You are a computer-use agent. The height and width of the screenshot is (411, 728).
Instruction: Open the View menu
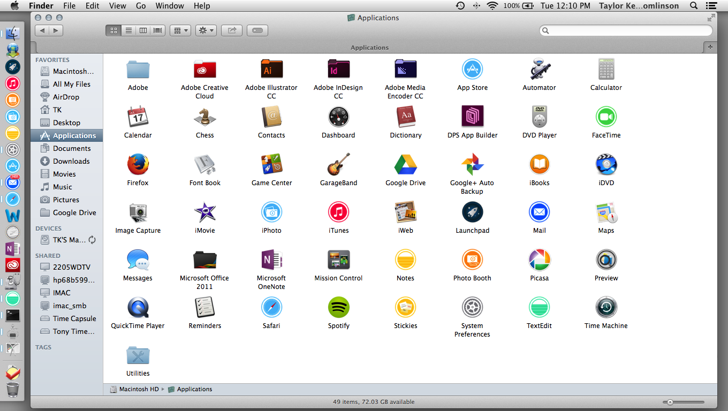click(117, 6)
